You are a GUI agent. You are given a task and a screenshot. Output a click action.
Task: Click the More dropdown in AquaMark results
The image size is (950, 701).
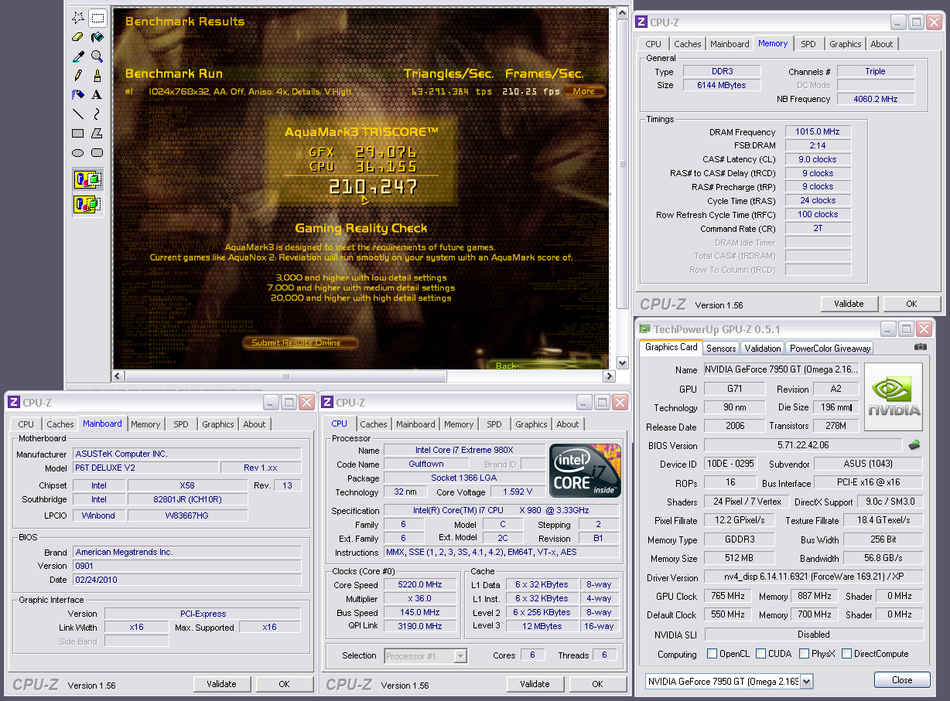[585, 91]
